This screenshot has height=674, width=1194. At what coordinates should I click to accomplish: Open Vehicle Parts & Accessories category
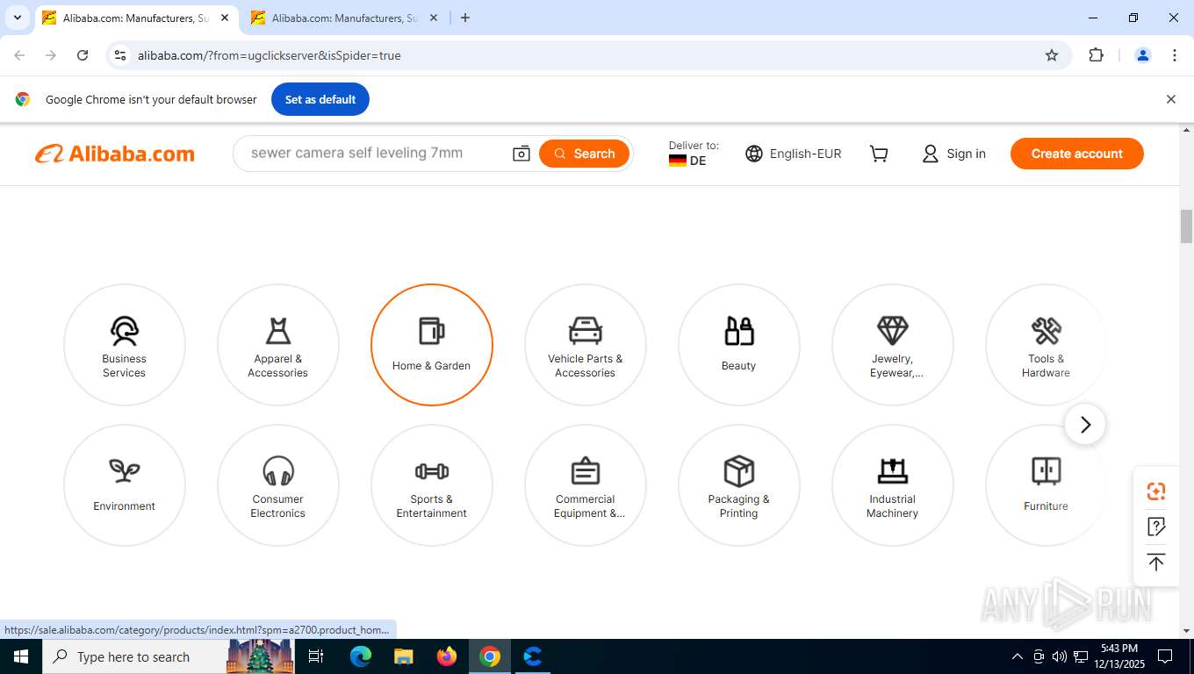tap(586, 345)
